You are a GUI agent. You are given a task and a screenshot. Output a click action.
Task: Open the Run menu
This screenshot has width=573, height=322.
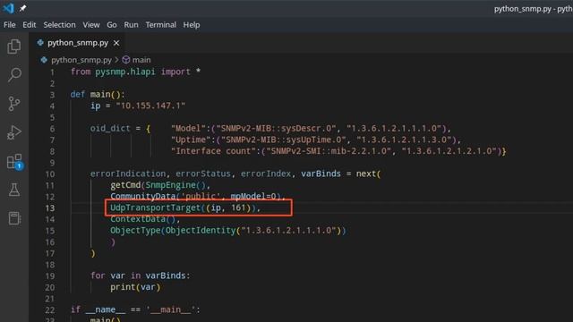(x=131, y=25)
